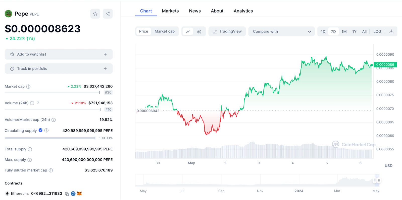This screenshot has height=200, width=402.
Task: Click the right handle of range slider
Action: click(379, 180)
